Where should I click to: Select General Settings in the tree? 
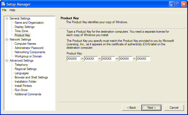pos(20,18)
